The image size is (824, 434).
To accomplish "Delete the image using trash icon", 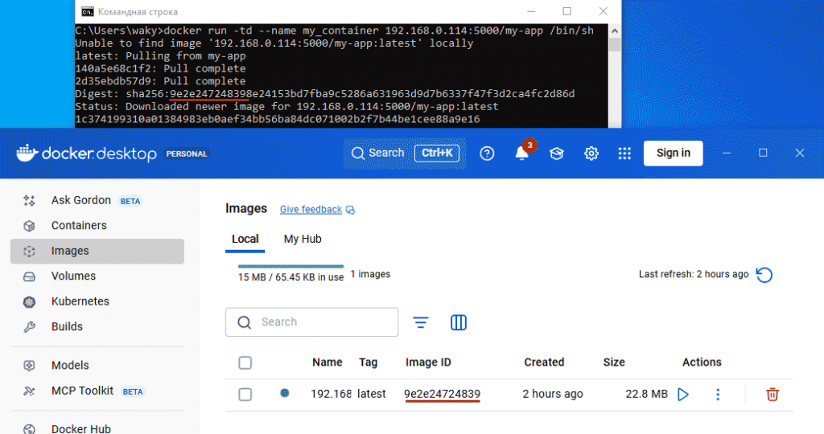I will pyautogui.click(x=772, y=395).
